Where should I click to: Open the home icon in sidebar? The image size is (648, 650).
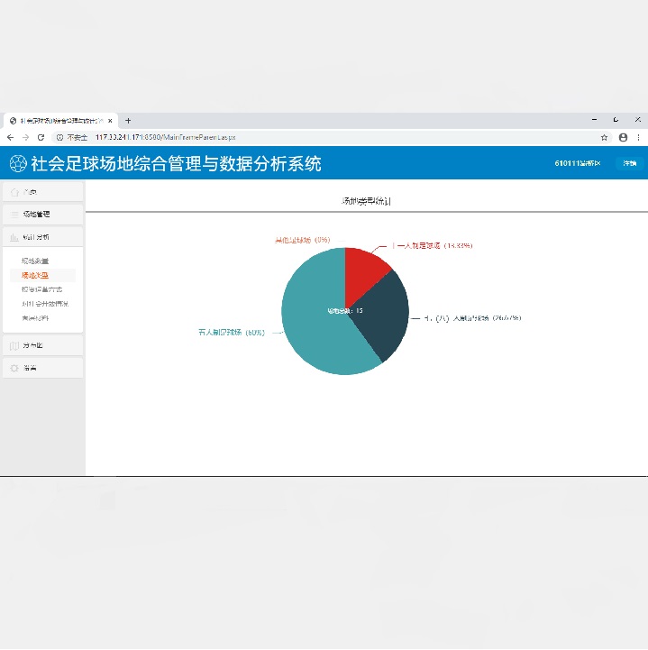tap(15, 192)
